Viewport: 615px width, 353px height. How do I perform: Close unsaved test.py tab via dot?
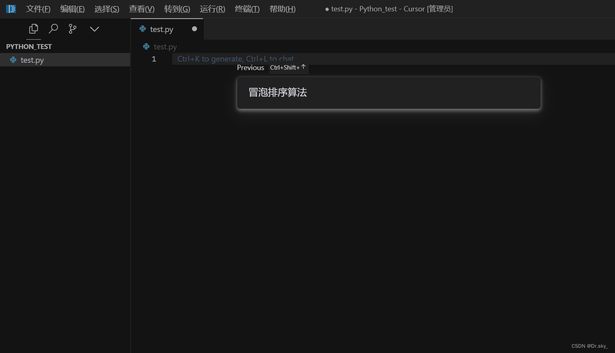pos(194,29)
